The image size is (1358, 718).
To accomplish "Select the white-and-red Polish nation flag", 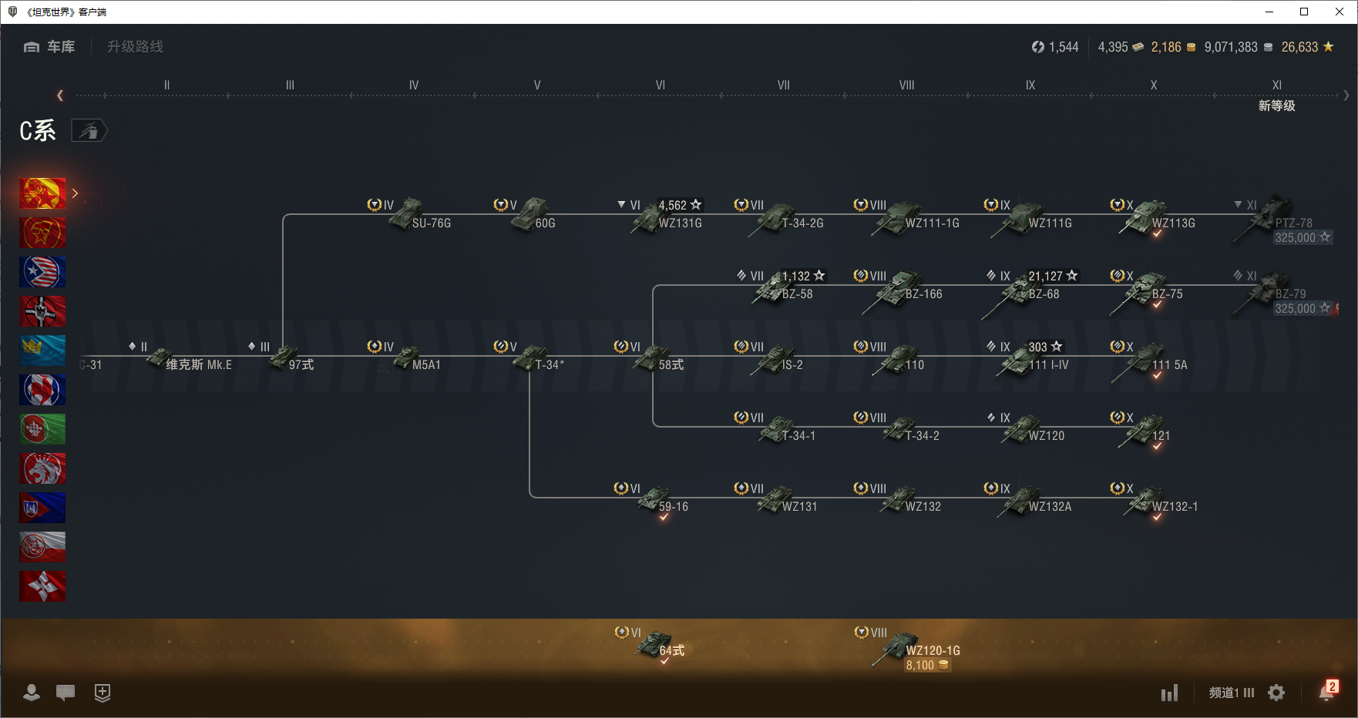I will tap(42, 547).
